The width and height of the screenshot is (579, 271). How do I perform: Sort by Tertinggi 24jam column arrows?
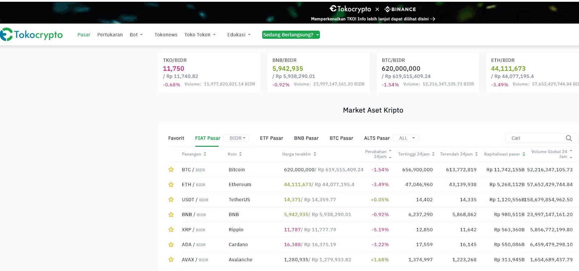point(433,154)
